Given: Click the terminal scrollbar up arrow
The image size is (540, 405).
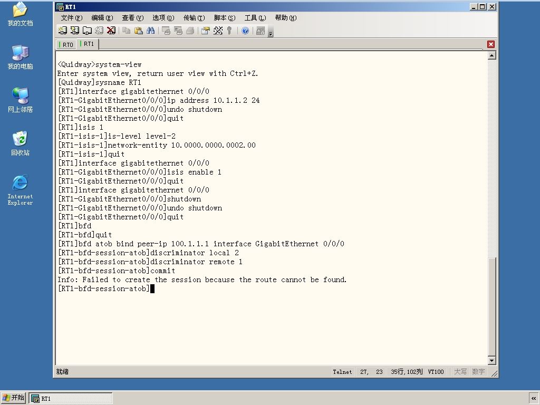Looking at the screenshot, I should coord(492,55).
